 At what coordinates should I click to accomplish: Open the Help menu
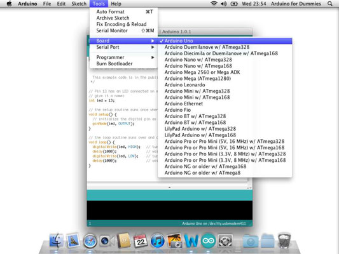(x=116, y=4)
